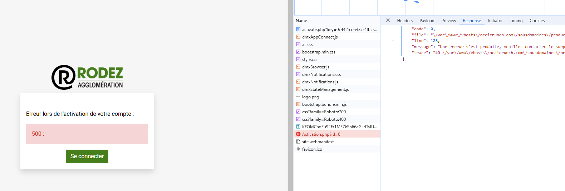
Task: Click the "line": 188 response entry
Action: [426, 41]
